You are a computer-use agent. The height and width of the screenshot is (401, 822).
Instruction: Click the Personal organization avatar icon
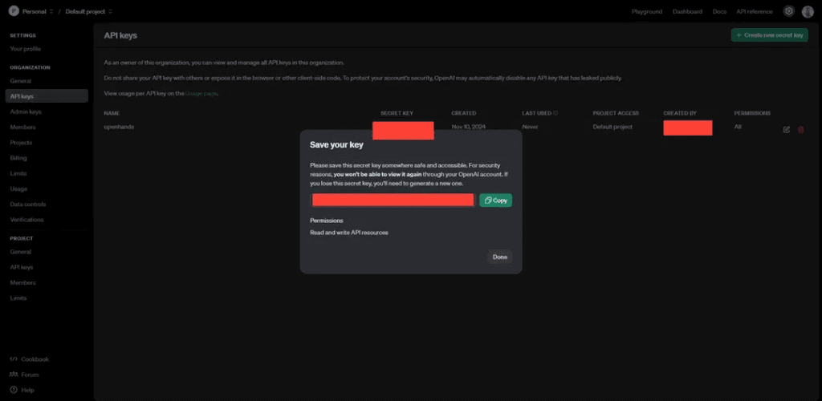click(14, 11)
